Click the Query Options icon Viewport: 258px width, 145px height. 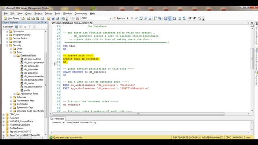click(146, 18)
